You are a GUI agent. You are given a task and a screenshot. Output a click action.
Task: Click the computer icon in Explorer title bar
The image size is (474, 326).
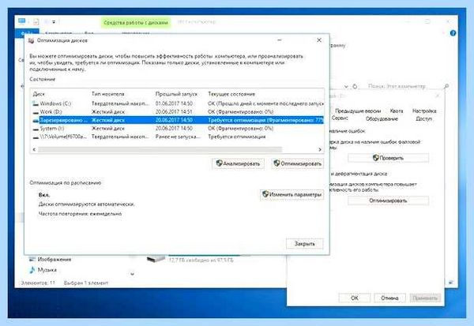click(x=21, y=21)
